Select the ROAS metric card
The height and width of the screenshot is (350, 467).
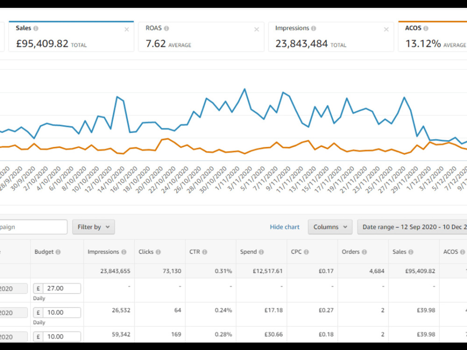(201, 36)
